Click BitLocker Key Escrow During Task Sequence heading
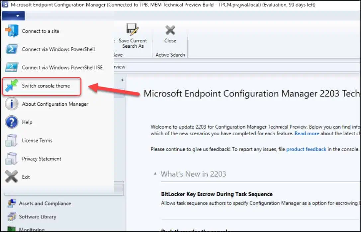Image resolution: width=361 pixels, height=232 pixels. click(x=217, y=194)
